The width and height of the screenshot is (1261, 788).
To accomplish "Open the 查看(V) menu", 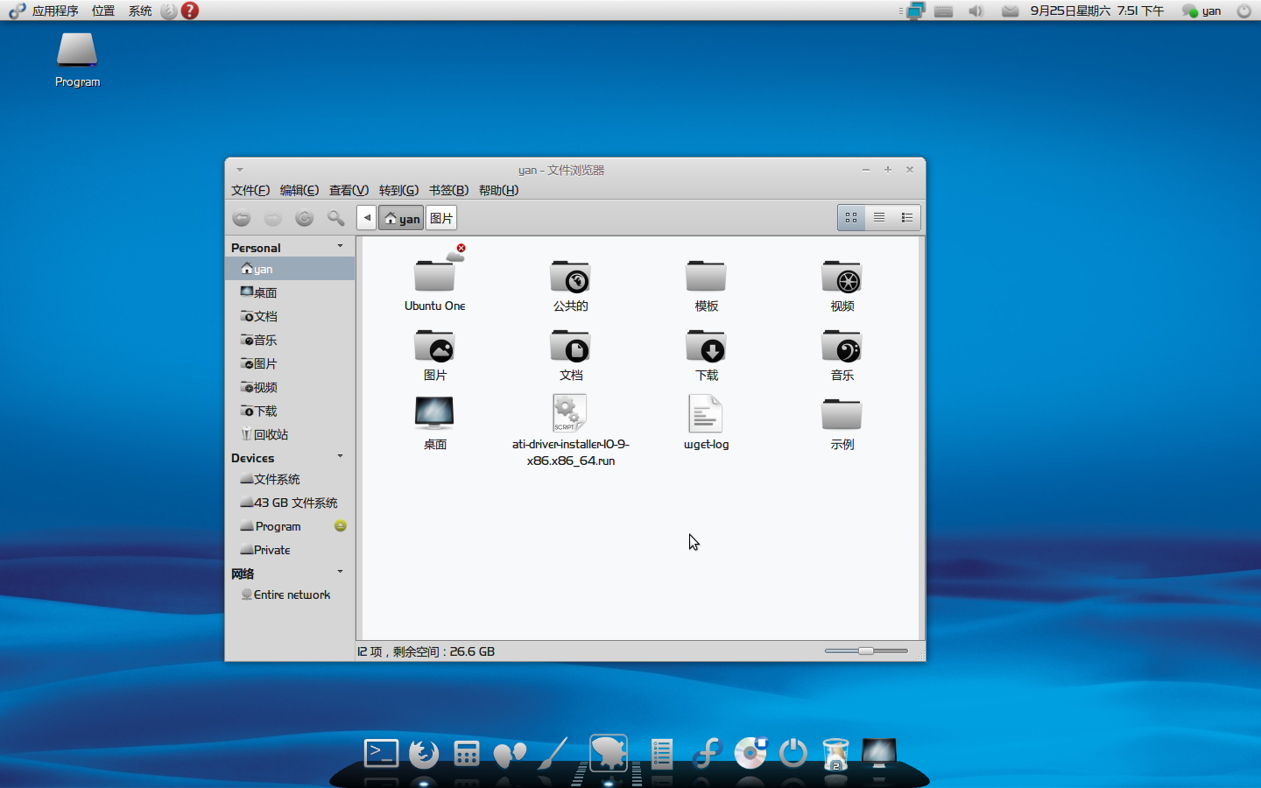I will [349, 190].
